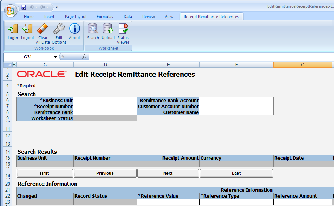Viewport: 334px width, 206px height.
Task: Open the Status Viewer icon
Action: pos(123,32)
